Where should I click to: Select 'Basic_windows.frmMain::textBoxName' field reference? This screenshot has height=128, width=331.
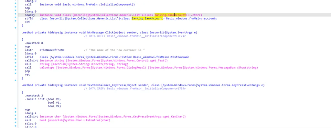pyautogui.click(x=161, y=57)
